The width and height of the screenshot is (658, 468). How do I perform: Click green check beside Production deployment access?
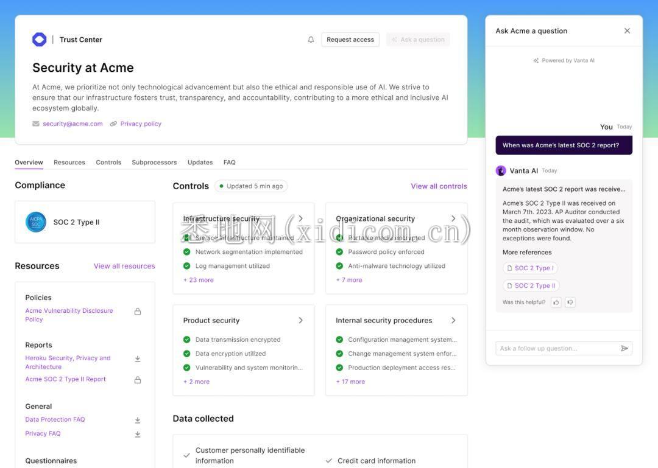339,368
